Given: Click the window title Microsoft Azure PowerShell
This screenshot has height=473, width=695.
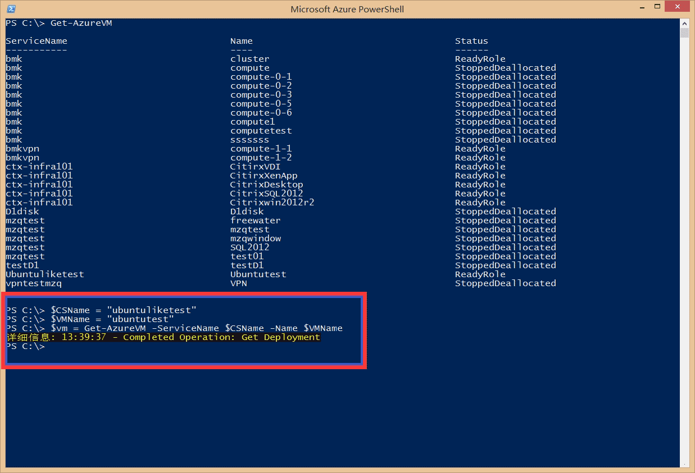Looking at the screenshot, I should 347,9.
